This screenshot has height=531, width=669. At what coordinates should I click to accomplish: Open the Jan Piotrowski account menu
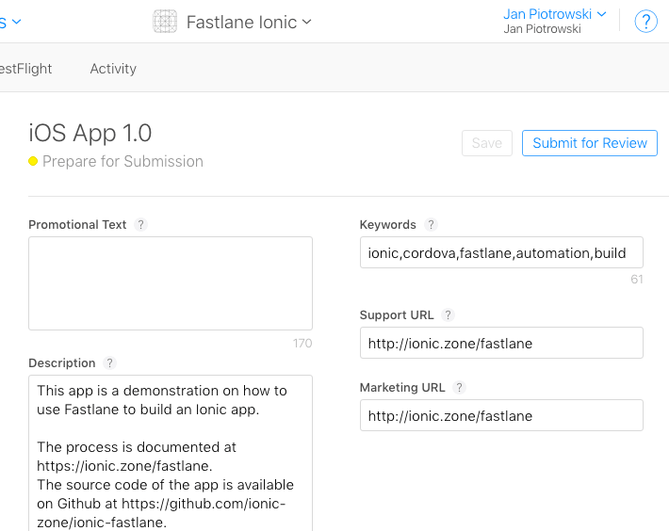555,14
